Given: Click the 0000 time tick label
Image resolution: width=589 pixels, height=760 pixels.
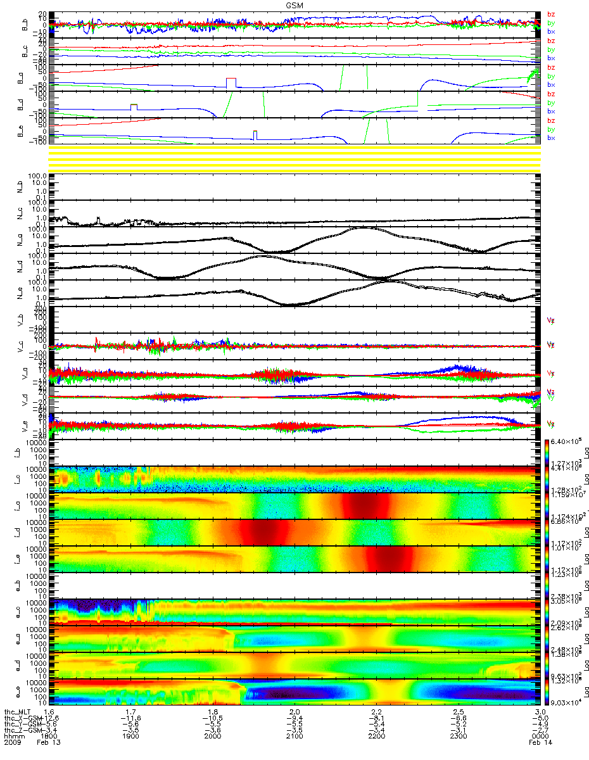Looking at the screenshot, I should click(539, 737).
